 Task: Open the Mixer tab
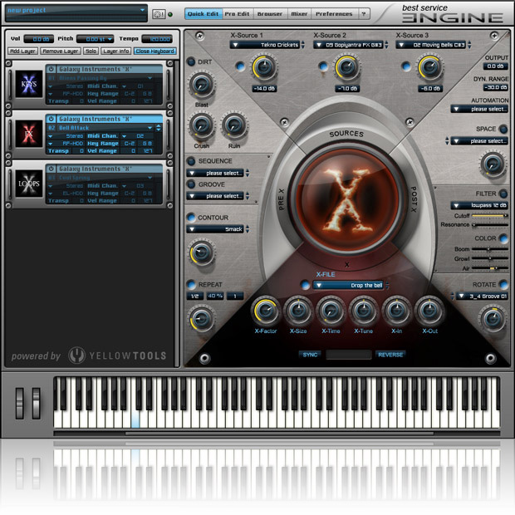click(x=298, y=14)
